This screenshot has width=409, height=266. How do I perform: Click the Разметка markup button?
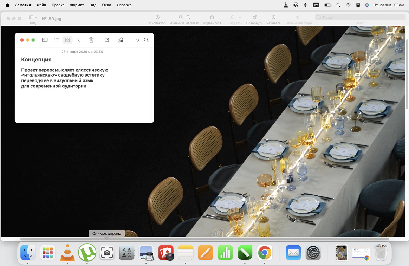pyautogui.click(x=273, y=17)
